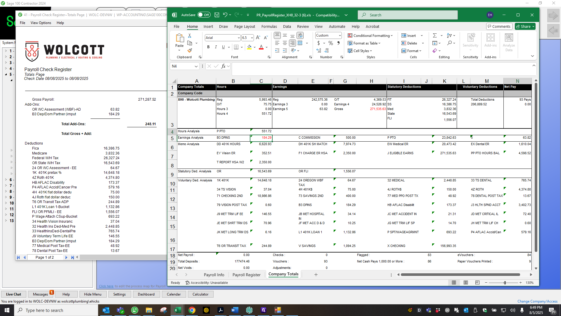Click the Fill Color bucket icon
The width and height of the screenshot is (561, 316).
(249, 47)
